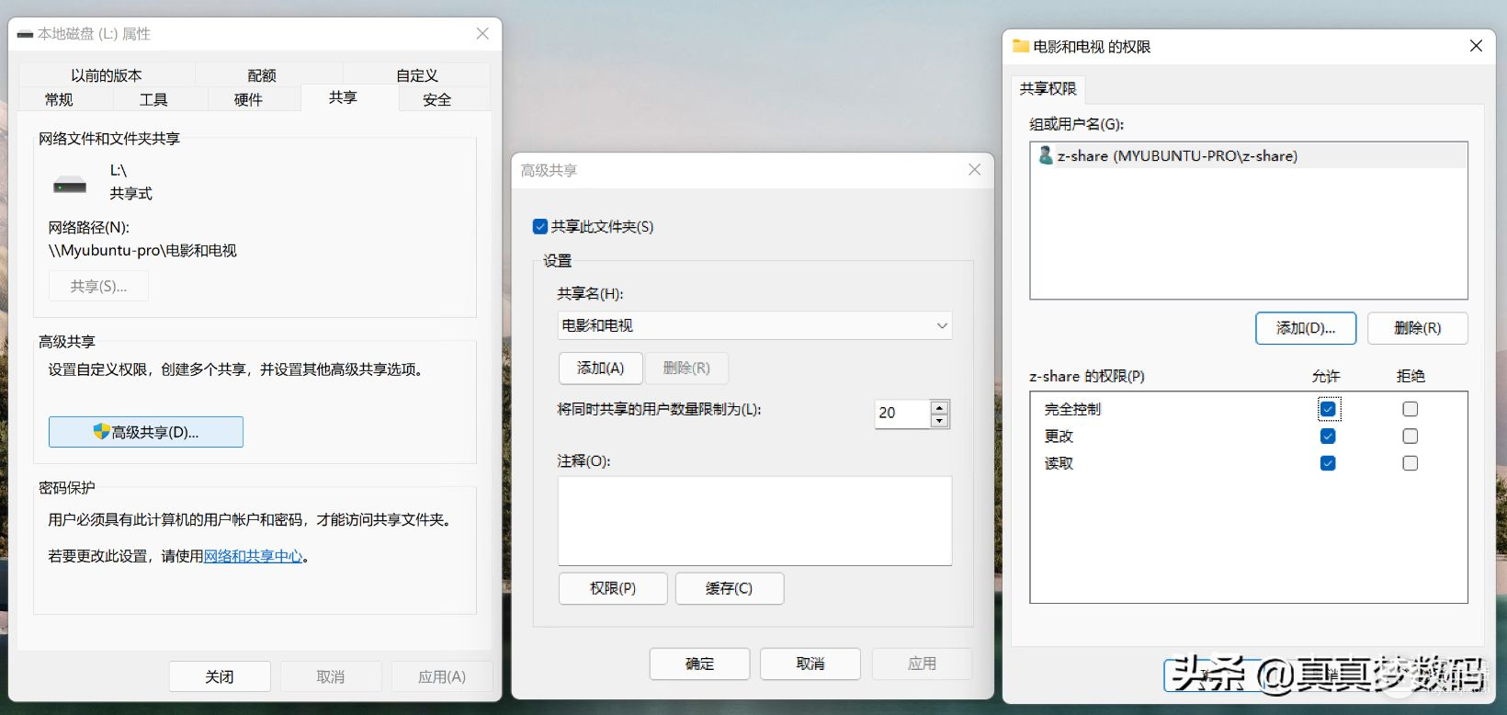Image resolution: width=1507 pixels, height=715 pixels.
Task: Click the L: drive icon
Action: (x=70, y=186)
